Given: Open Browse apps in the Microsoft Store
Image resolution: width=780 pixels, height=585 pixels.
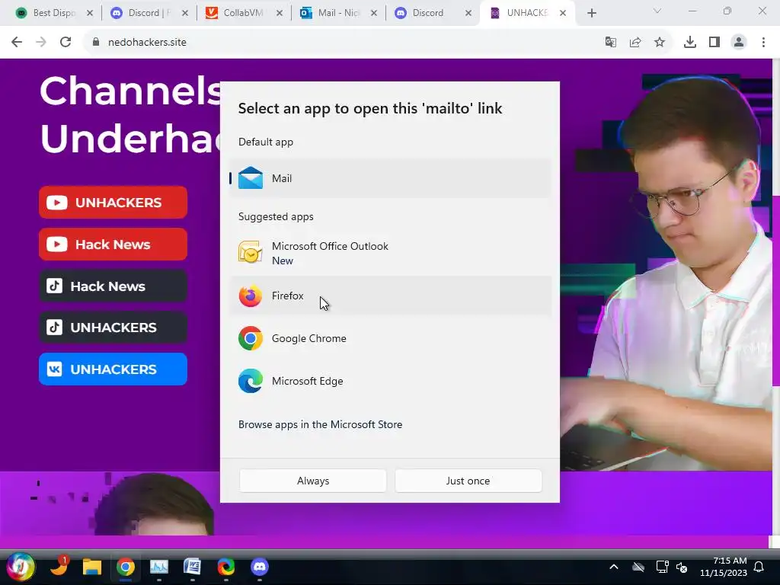Looking at the screenshot, I should pyautogui.click(x=320, y=424).
